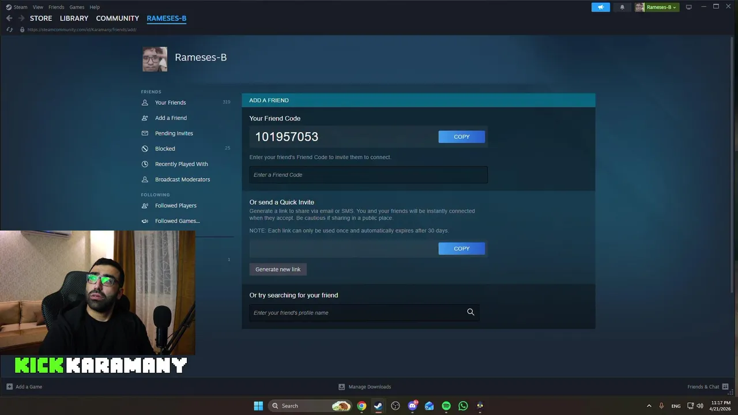The image size is (738, 415).
Task: Click the Blocked circle-slash icon
Action: pyautogui.click(x=145, y=149)
